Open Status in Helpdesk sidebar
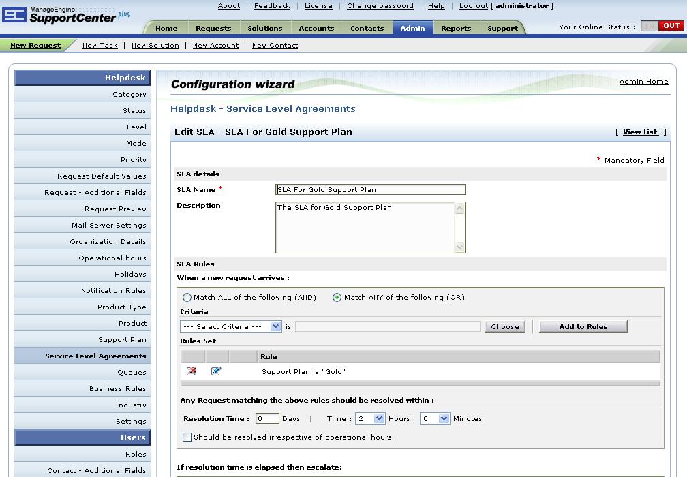Viewport: 687px width, 477px height. coord(82,110)
